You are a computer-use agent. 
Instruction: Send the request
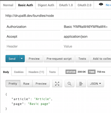point(12,58)
